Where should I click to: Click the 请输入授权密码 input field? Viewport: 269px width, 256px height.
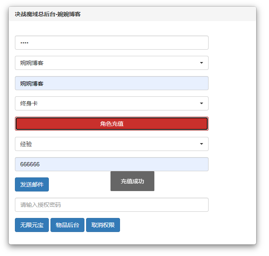point(111,205)
